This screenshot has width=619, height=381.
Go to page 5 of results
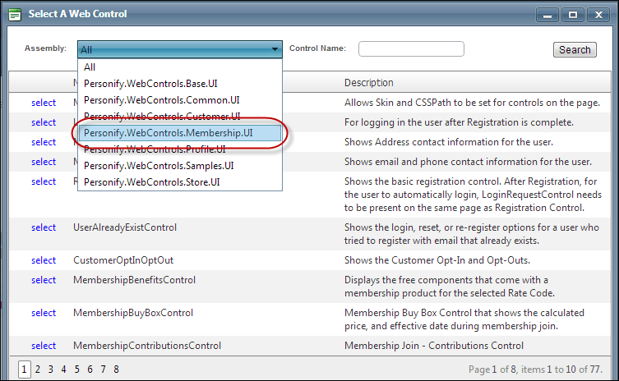coord(77,370)
